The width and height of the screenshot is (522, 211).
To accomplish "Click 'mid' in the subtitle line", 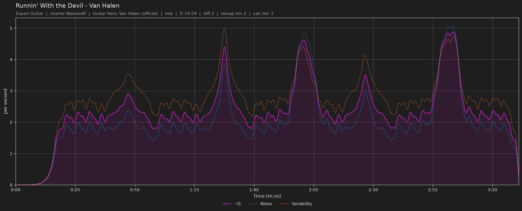I will tap(169, 14).
